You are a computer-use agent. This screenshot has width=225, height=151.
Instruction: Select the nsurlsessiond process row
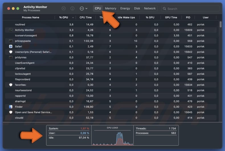point(111,90)
